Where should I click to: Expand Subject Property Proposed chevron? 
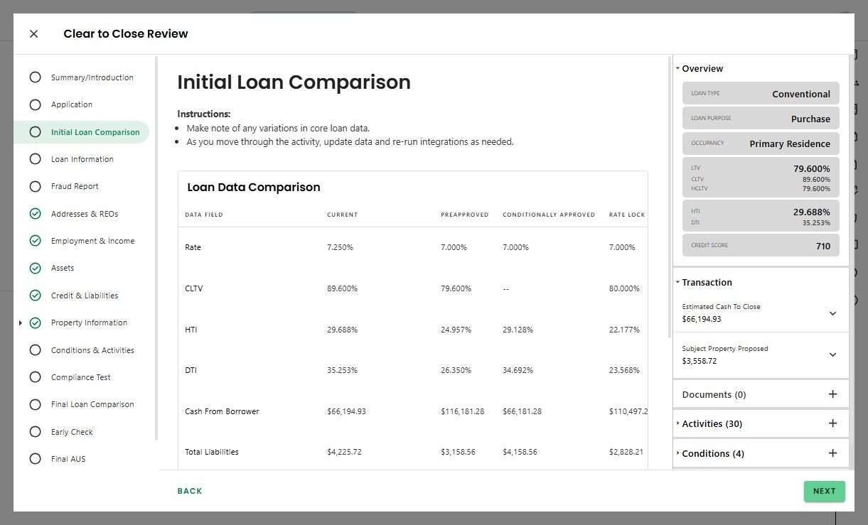(x=832, y=354)
